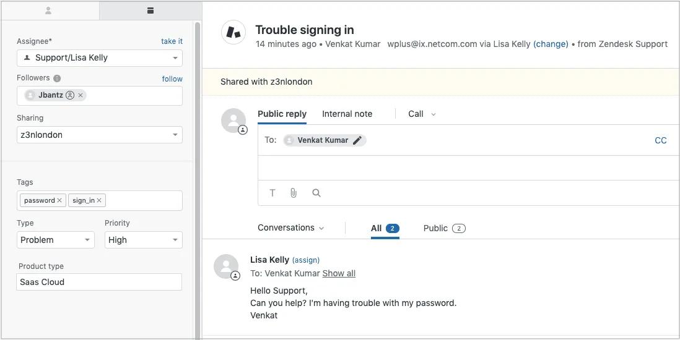The image size is (680, 340).
Task: Expand the Sharing z3nlondon dropdown
Action: (100, 135)
